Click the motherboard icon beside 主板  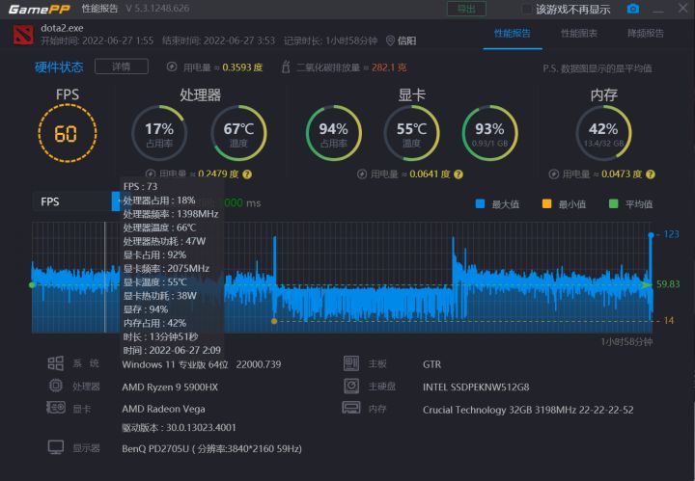pyautogui.click(x=351, y=363)
